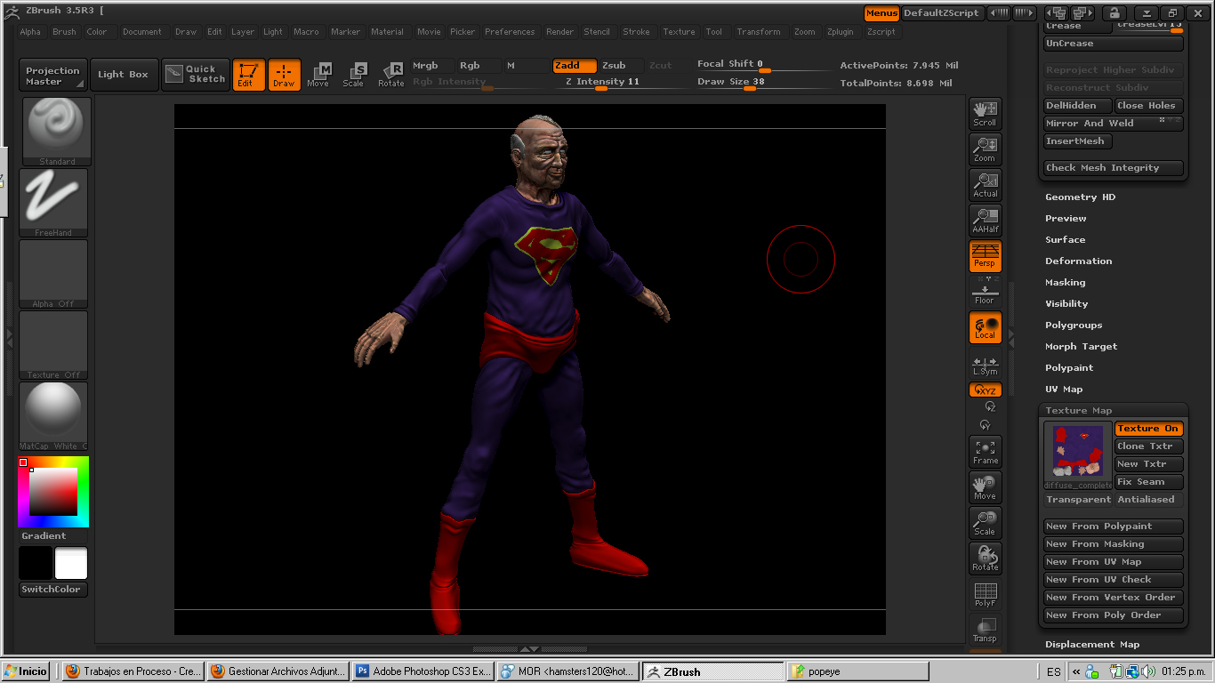Pick a color in the color picker square

(x=53, y=492)
